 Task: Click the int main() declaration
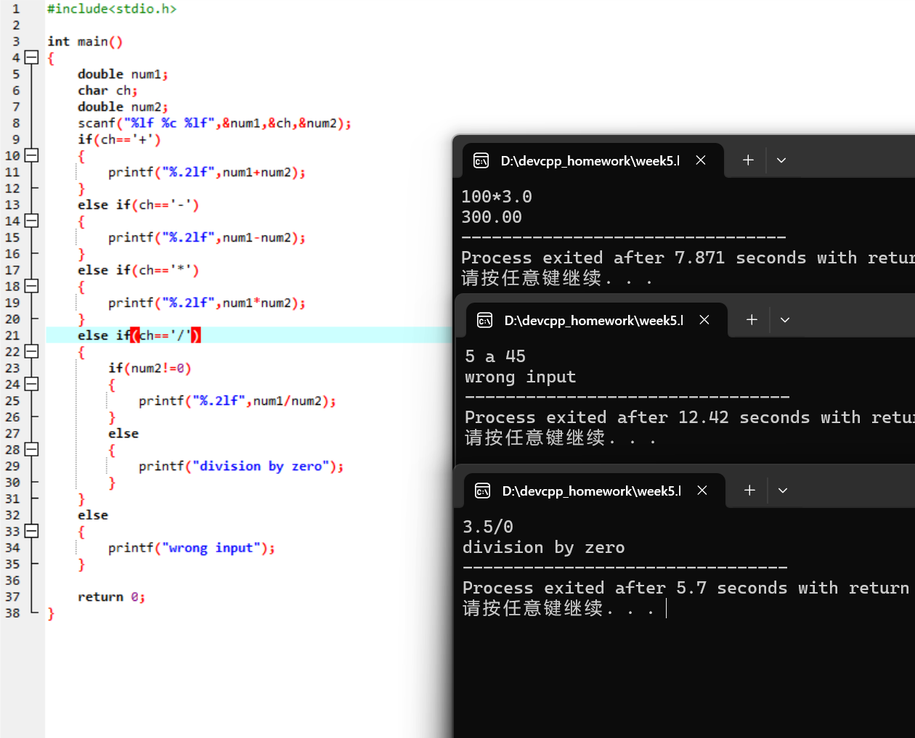point(85,41)
